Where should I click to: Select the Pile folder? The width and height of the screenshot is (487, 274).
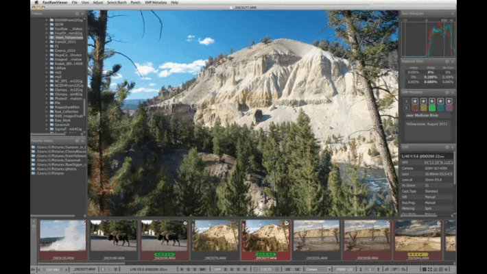point(58,103)
